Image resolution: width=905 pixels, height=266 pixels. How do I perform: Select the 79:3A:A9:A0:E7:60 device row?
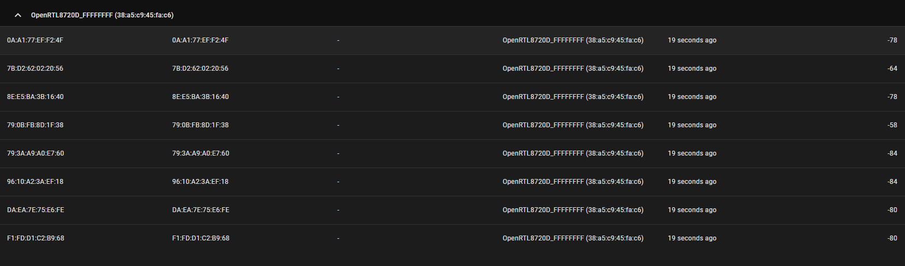click(35, 153)
